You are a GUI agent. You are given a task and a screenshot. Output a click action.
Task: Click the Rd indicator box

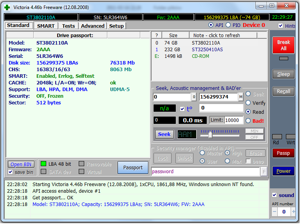click(277, 136)
